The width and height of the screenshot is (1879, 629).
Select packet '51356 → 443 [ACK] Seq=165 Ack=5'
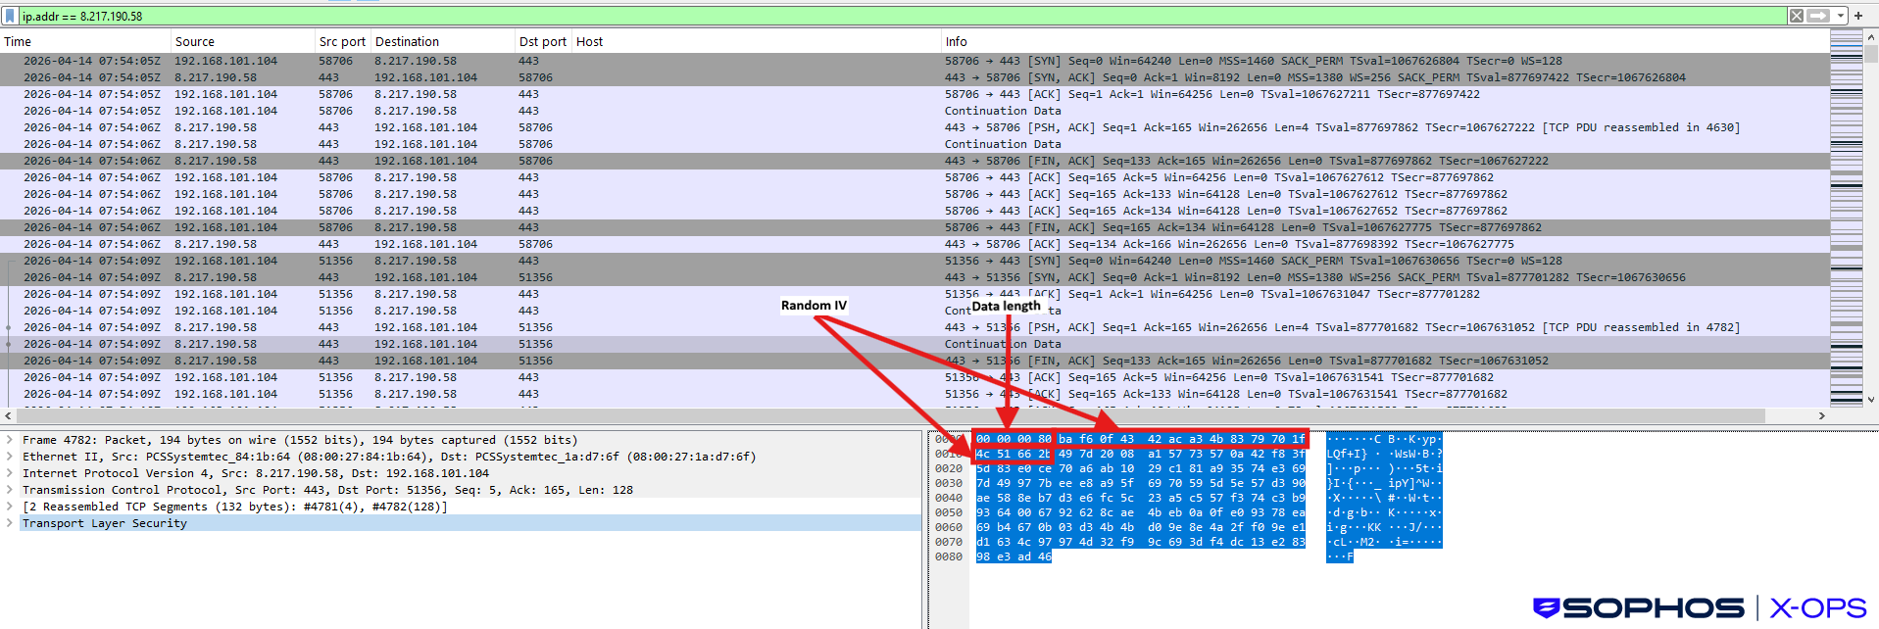click(x=914, y=377)
